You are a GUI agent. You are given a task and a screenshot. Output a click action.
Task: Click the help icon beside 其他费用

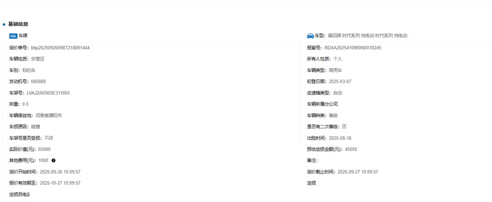click(53, 161)
